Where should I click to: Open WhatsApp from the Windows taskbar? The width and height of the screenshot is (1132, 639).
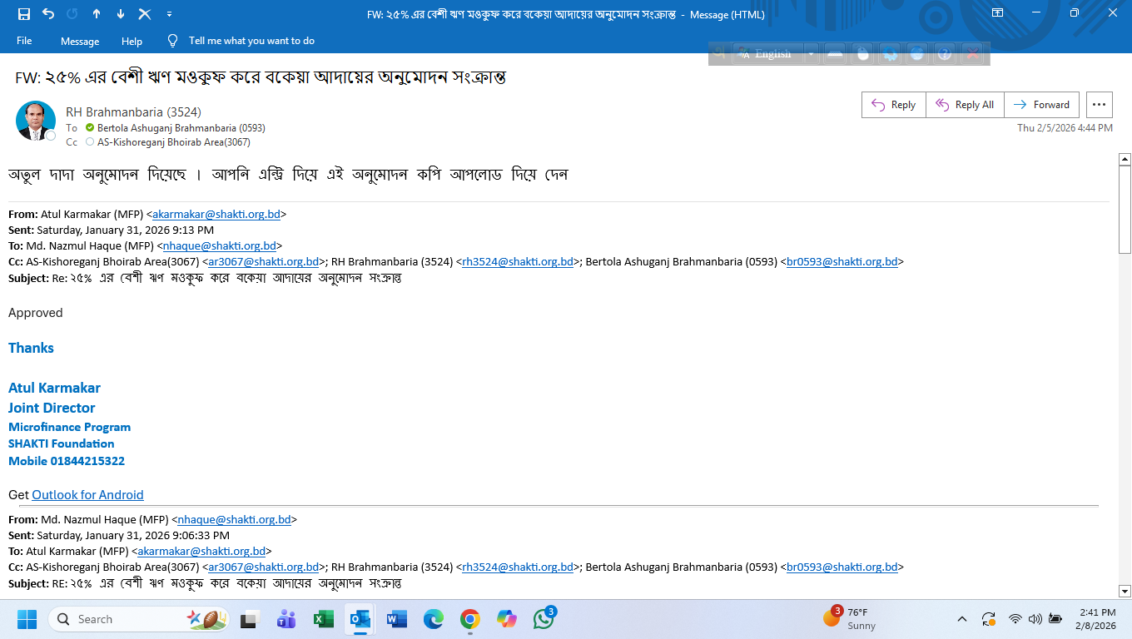coord(544,619)
